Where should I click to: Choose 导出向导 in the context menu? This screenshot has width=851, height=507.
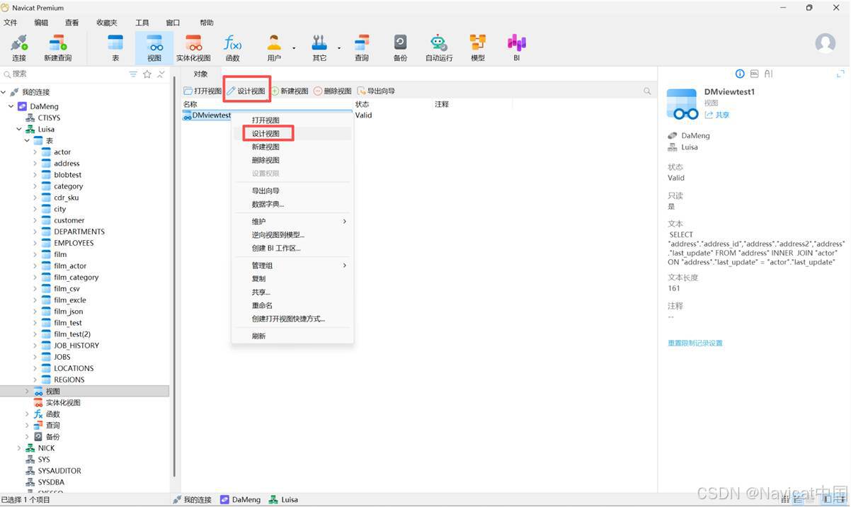pos(292,191)
